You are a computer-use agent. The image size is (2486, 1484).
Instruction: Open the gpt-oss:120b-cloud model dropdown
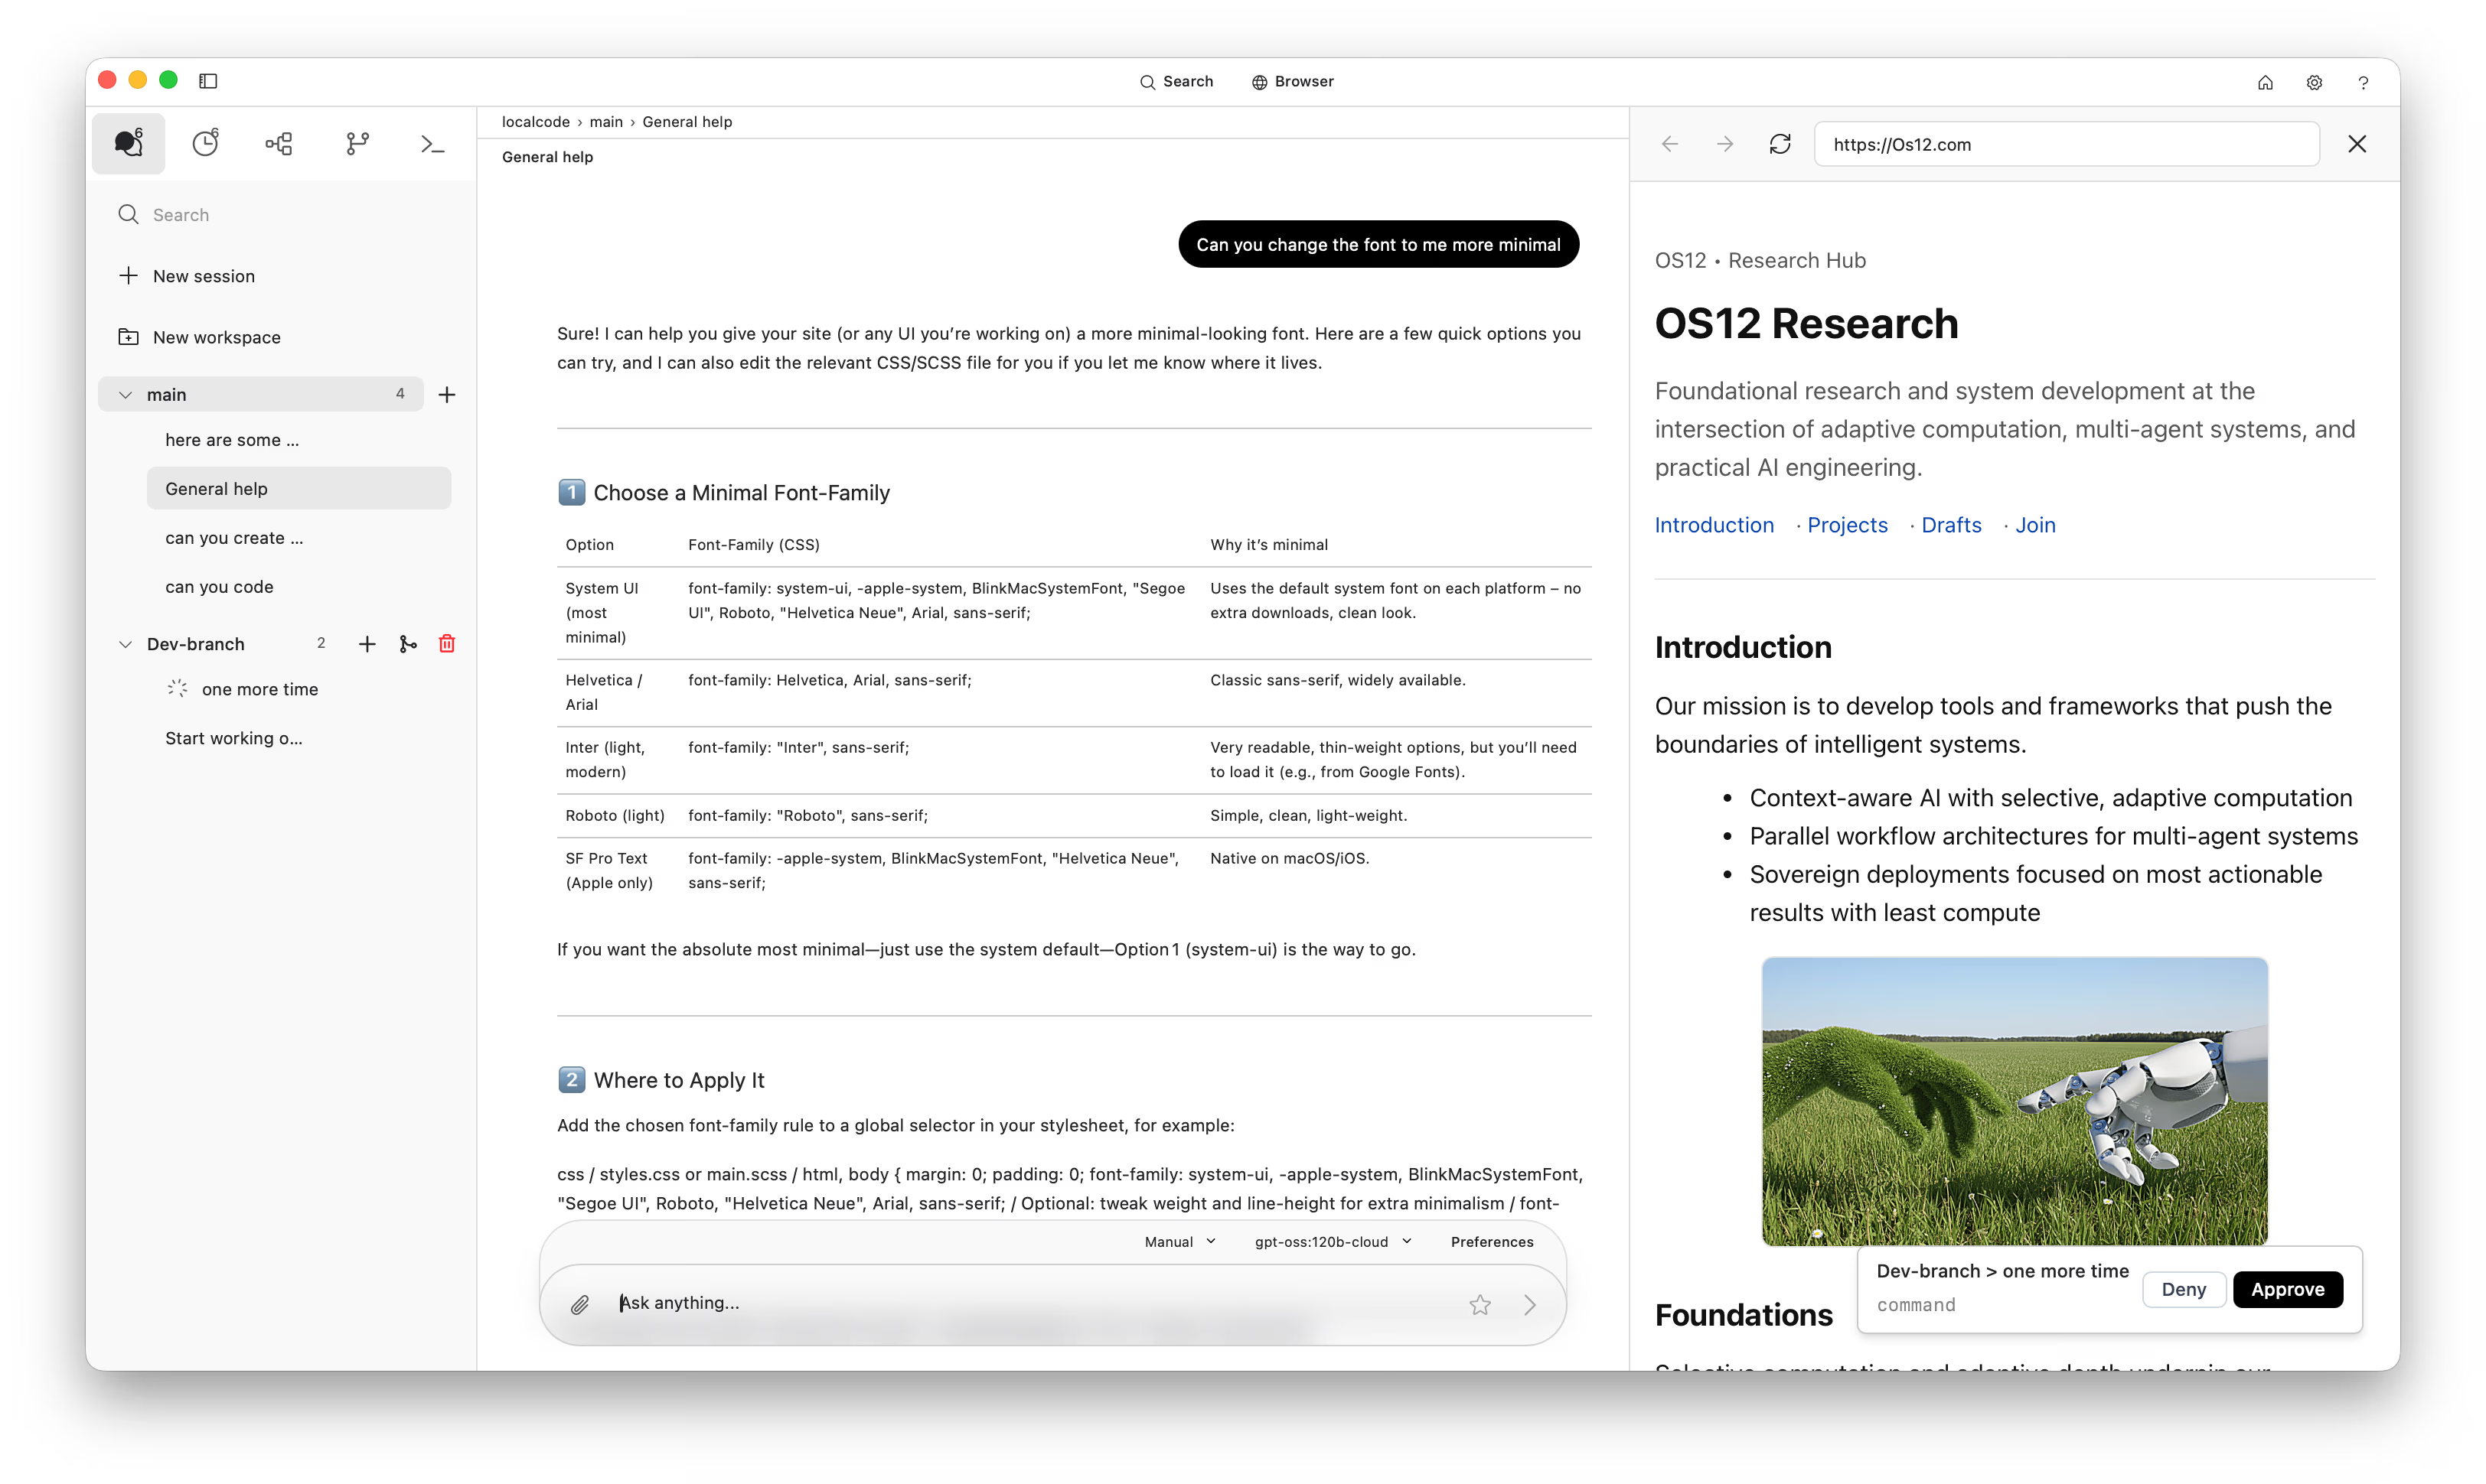click(x=1333, y=1242)
